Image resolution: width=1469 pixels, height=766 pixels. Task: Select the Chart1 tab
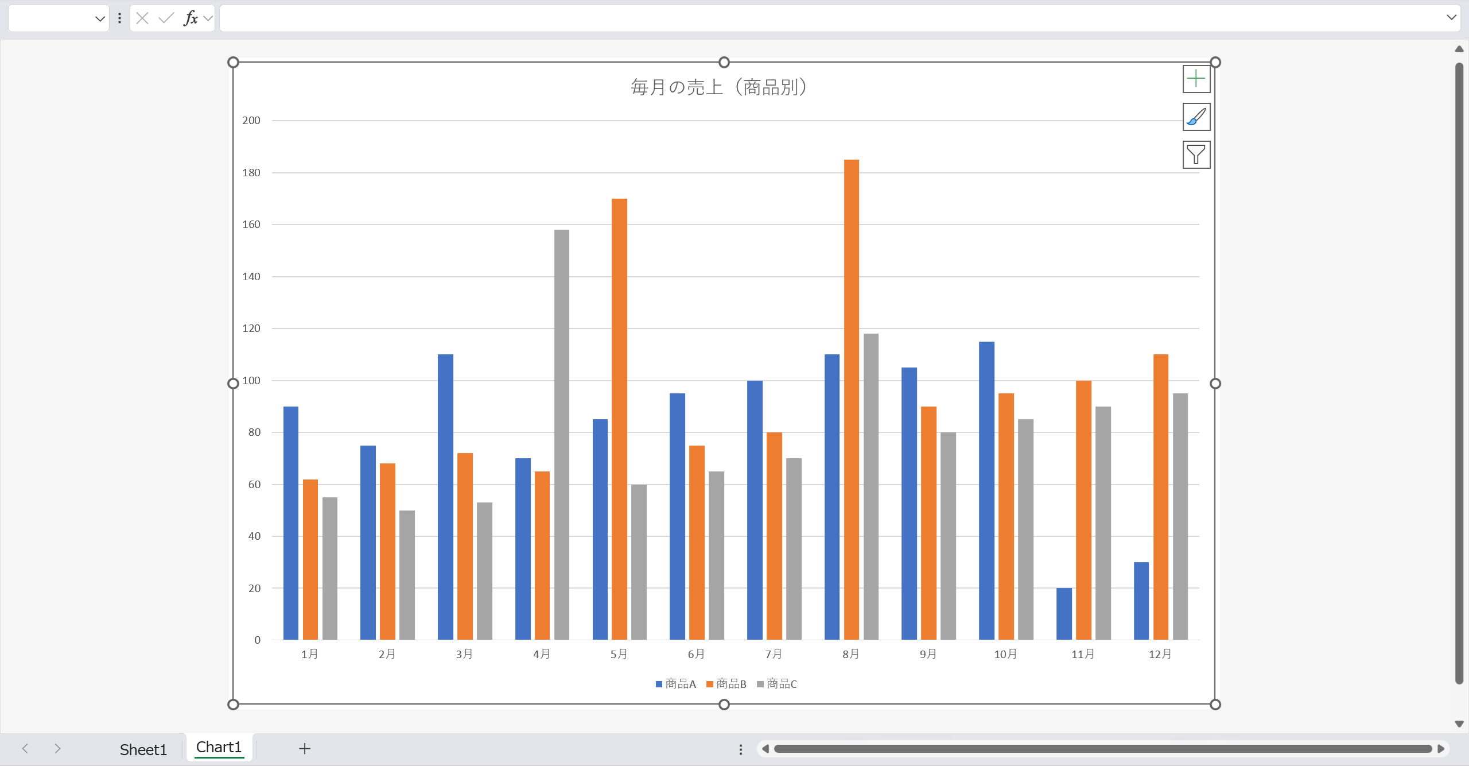click(219, 747)
